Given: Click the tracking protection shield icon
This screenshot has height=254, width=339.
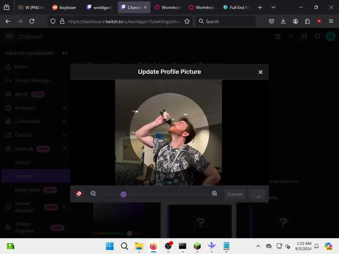Looking at the screenshot, I should click(53, 21).
